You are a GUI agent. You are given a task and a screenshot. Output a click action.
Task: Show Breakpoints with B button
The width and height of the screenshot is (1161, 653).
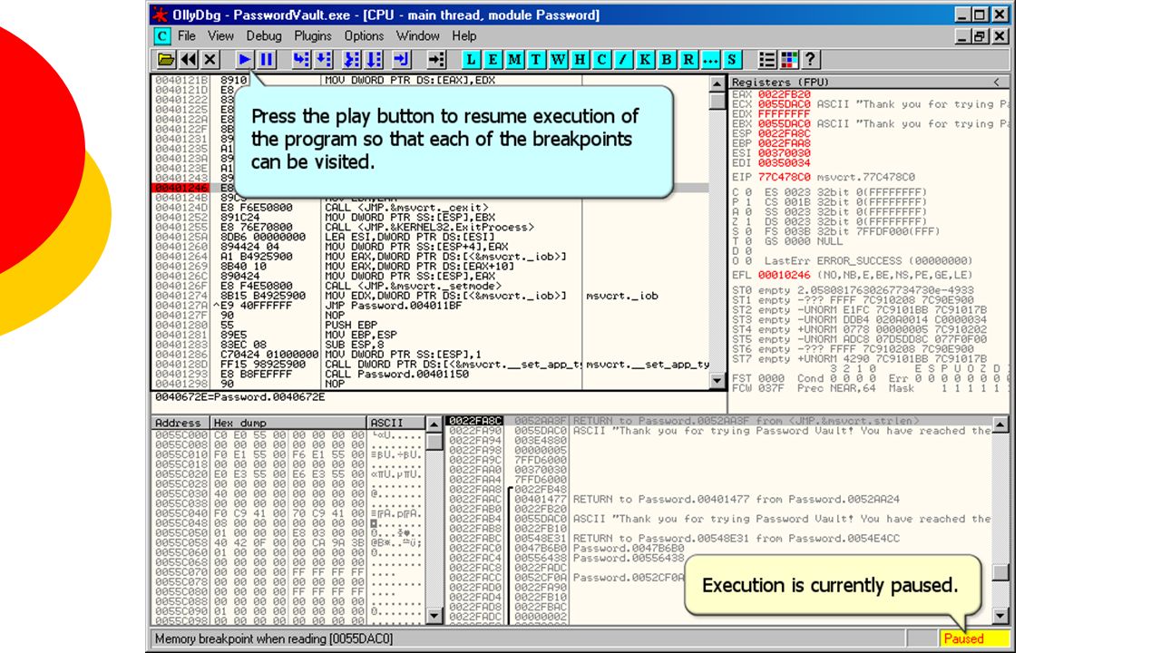(667, 59)
